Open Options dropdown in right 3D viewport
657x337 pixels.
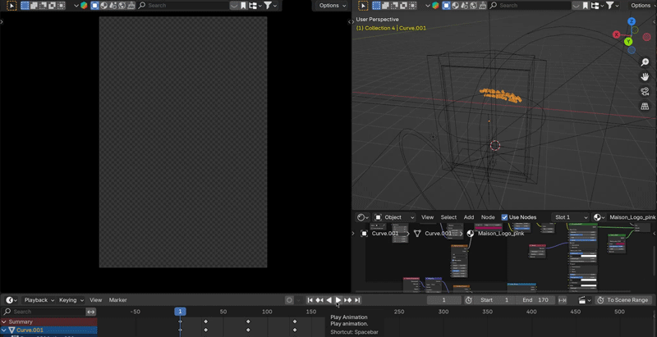tap(641, 6)
